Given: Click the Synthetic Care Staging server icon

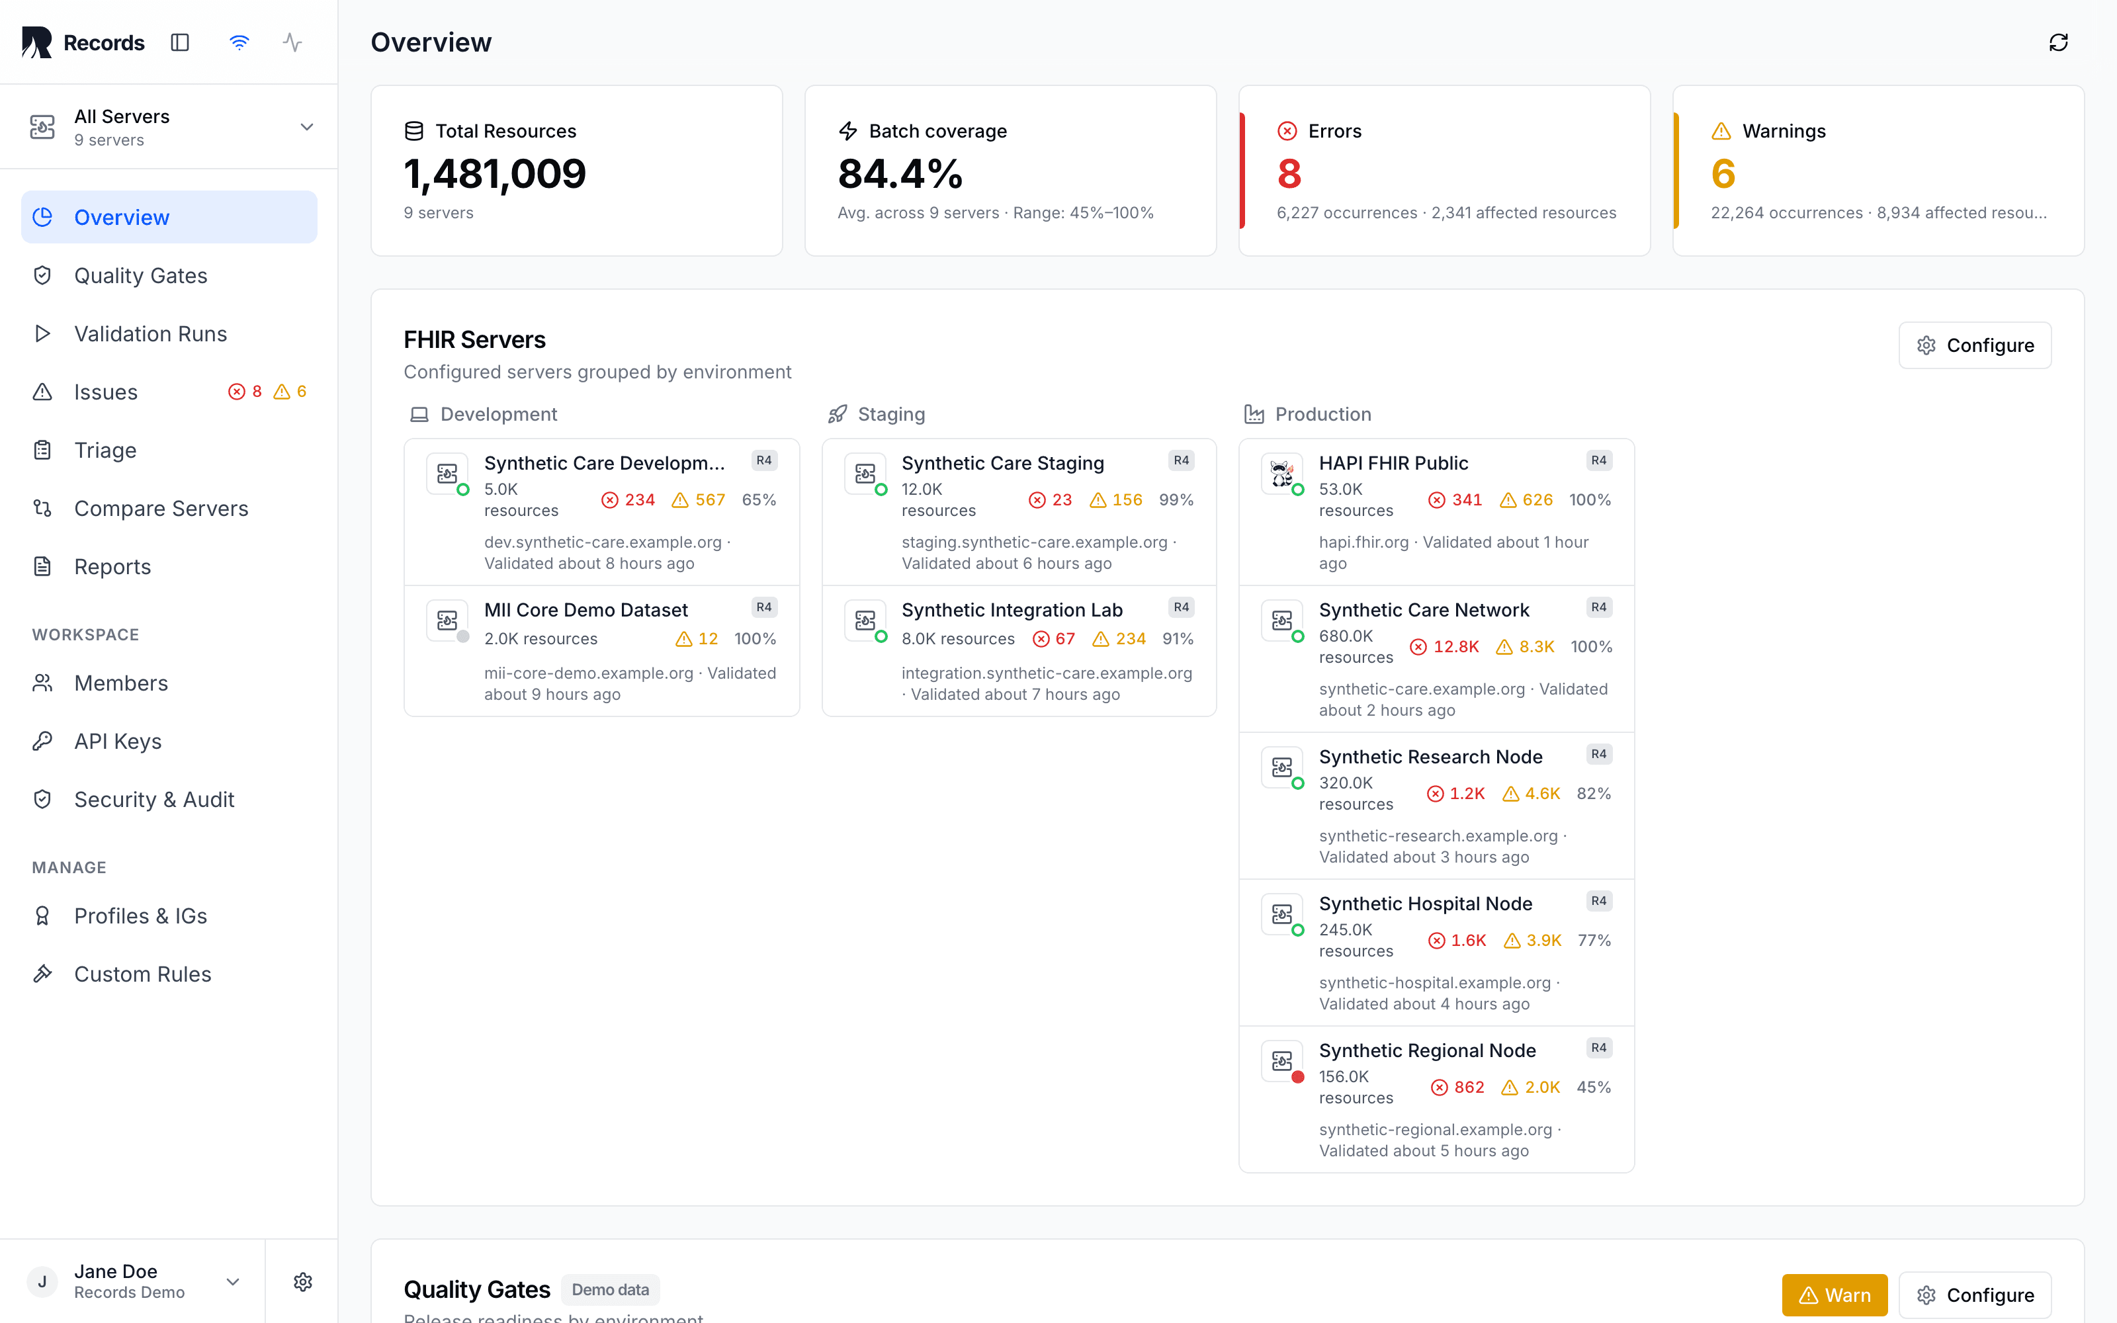Looking at the screenshot, I should [x=865, y=474].
